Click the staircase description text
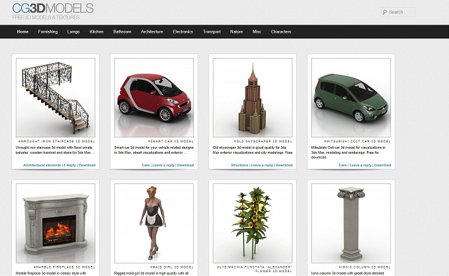Screen dimensions: 449x276 tap(55, 150)
